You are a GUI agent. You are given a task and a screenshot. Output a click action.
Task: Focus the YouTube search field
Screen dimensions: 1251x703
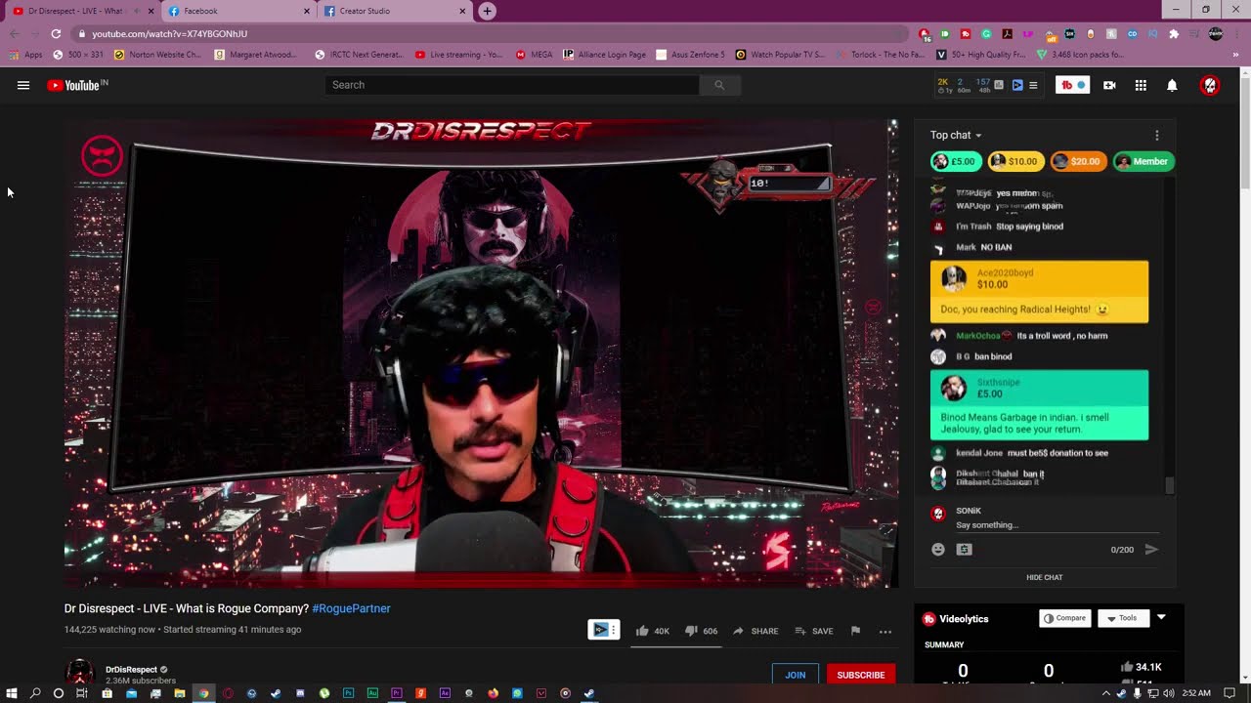pos(512,85)
